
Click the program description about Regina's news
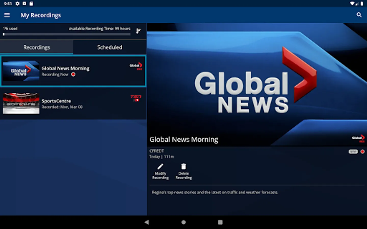click(x=215, y=192)
